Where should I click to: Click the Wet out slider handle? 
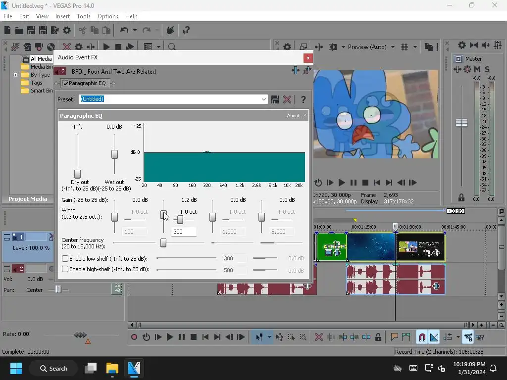(x=114, y=154)
